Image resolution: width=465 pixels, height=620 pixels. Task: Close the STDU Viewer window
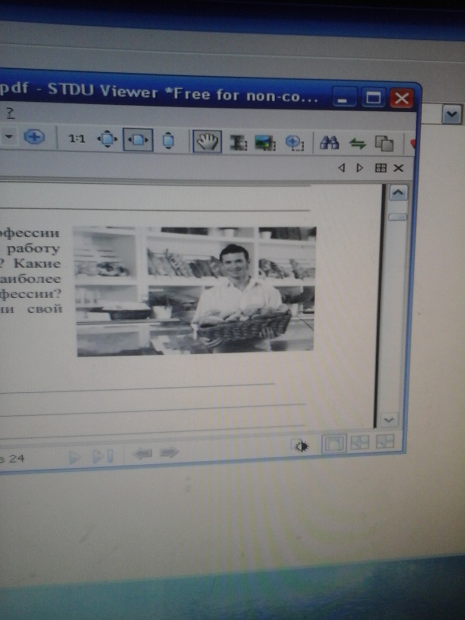(401, 98)
